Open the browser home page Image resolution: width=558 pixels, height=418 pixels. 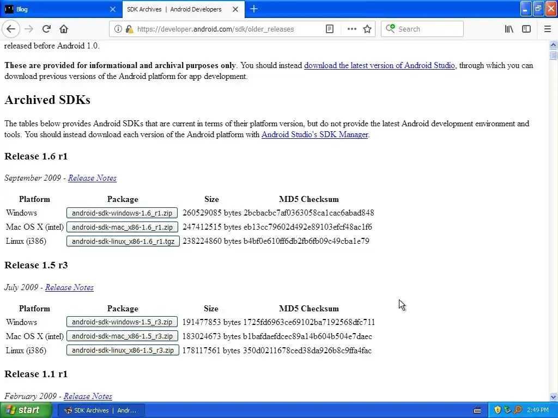pos(64,29)
